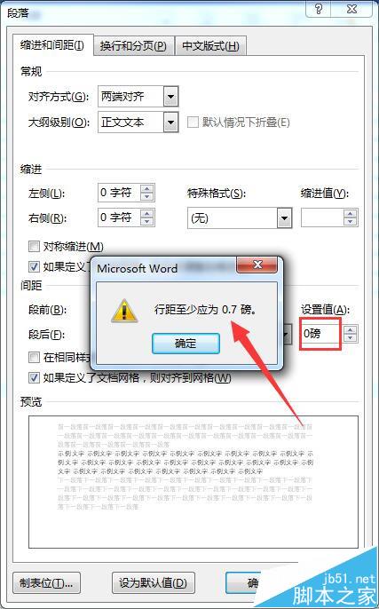Viewport: 379px width, 609px height.
Task: Toggle 如果定义了文档网格则对齐到网格 checkbox
Action: coord(34,377)
